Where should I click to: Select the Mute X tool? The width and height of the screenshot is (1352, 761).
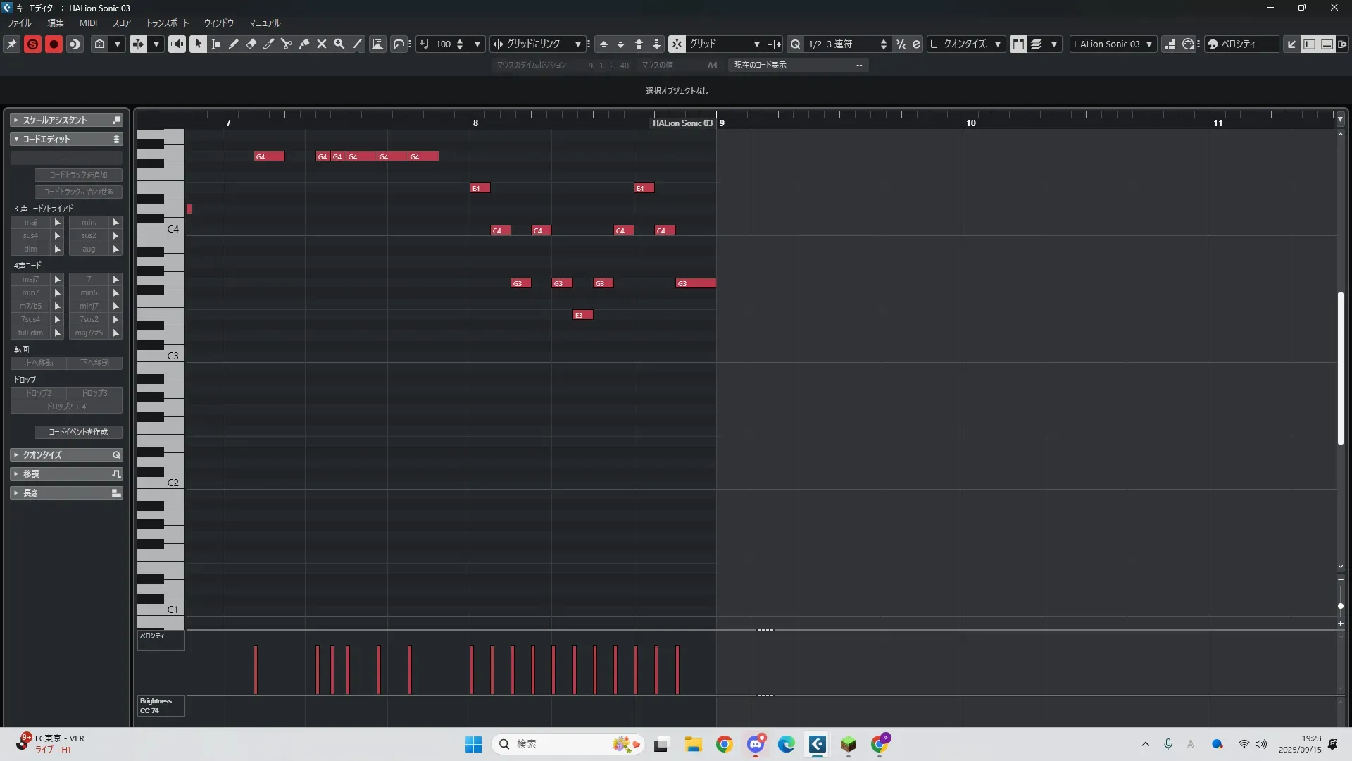[x=322, y=44]
